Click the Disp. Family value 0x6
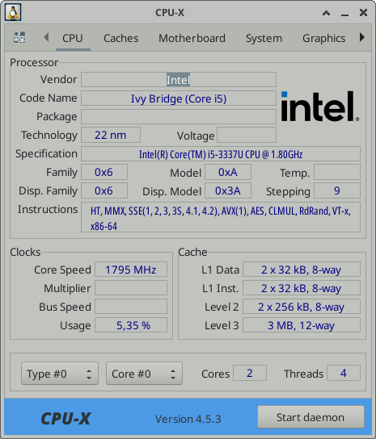Viewport: 376px width, 439px height. tap(104, 190)
